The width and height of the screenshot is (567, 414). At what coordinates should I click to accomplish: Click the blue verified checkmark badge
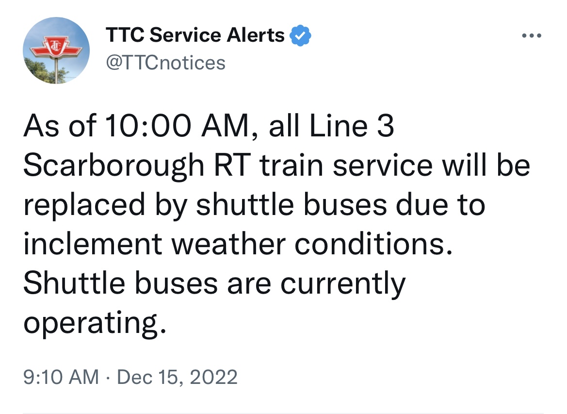300,36
